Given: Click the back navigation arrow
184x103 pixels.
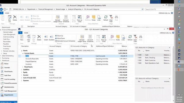Looking at the screenshot, I should click(x=1, y=9).
